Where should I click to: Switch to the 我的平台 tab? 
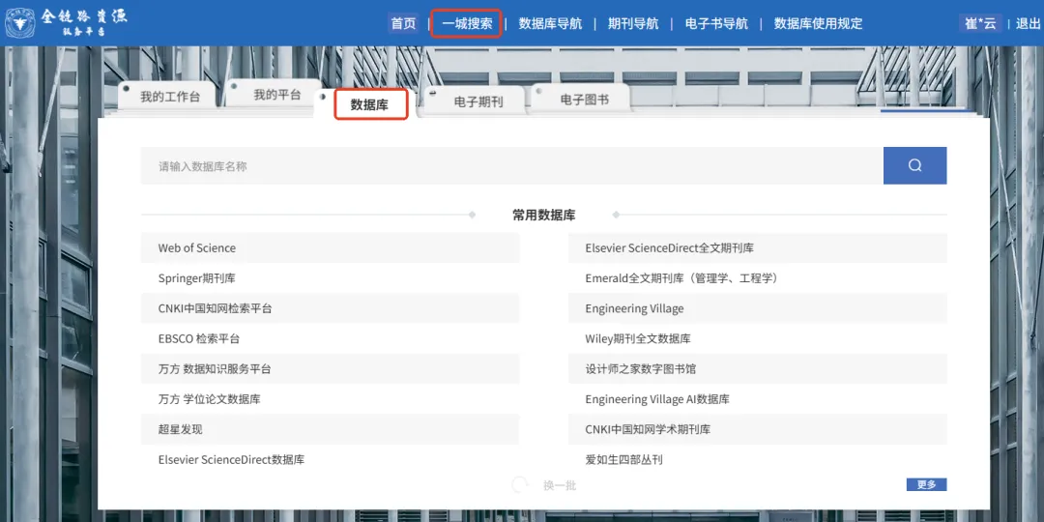pyautogui.click(x=277, y=95)
